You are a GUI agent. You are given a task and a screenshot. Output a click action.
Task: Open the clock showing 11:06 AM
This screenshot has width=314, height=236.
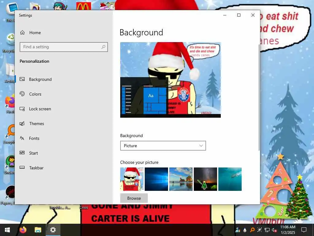pyautogui.click(x=288, y=230)
